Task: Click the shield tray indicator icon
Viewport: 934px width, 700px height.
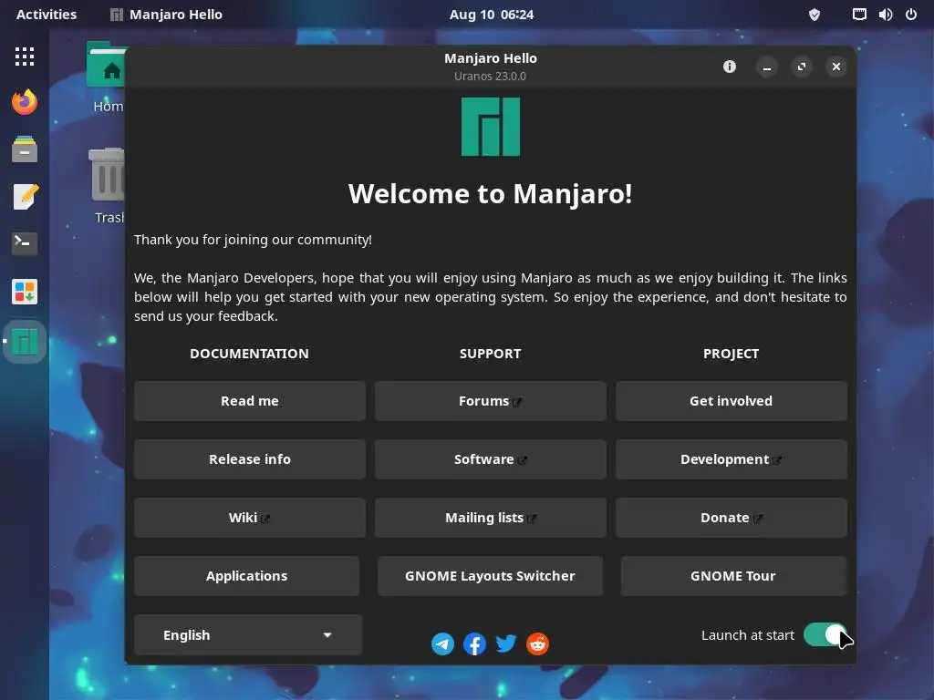Action: pos(815,15)
